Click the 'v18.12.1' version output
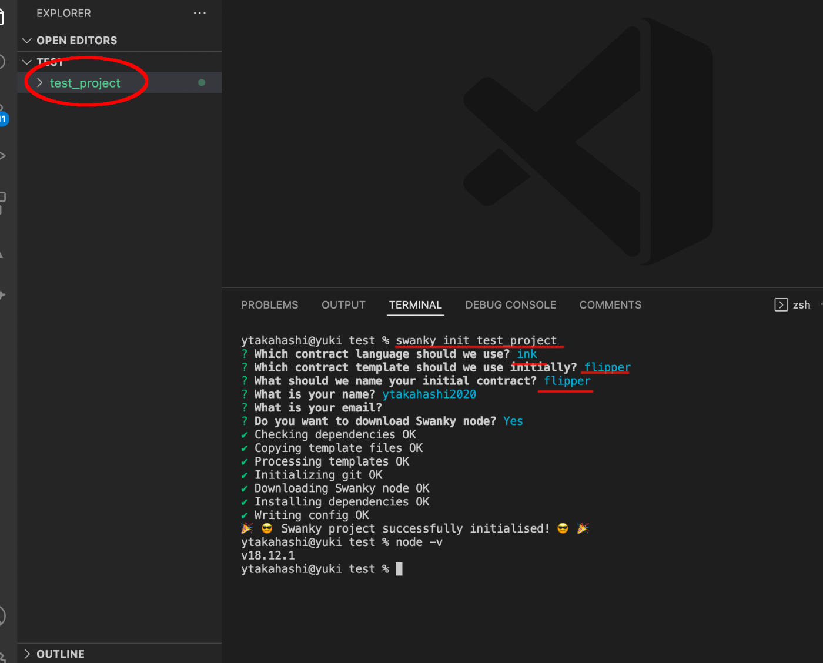This screenshot has height=663, width=823. tap(268, 556)
